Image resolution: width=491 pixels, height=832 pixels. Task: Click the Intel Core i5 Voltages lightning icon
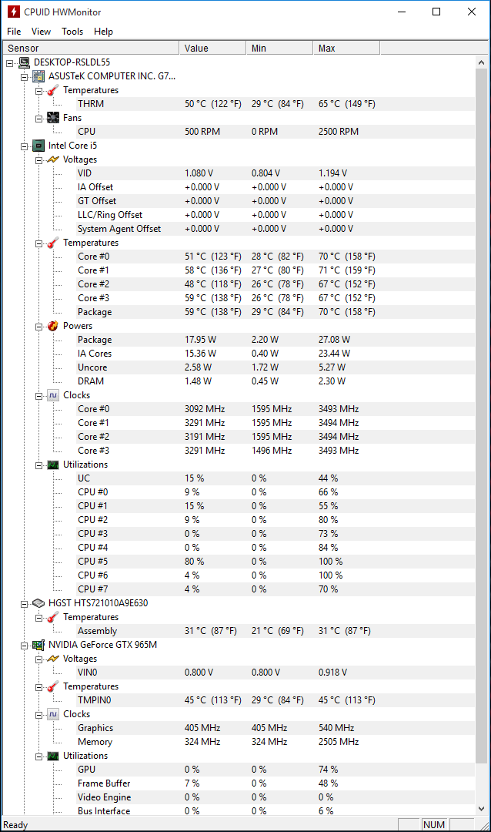click(x=53, y=159)
